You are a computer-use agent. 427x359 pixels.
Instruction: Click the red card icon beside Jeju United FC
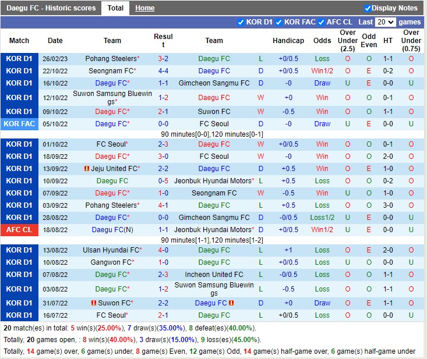[x=86, y=169]
